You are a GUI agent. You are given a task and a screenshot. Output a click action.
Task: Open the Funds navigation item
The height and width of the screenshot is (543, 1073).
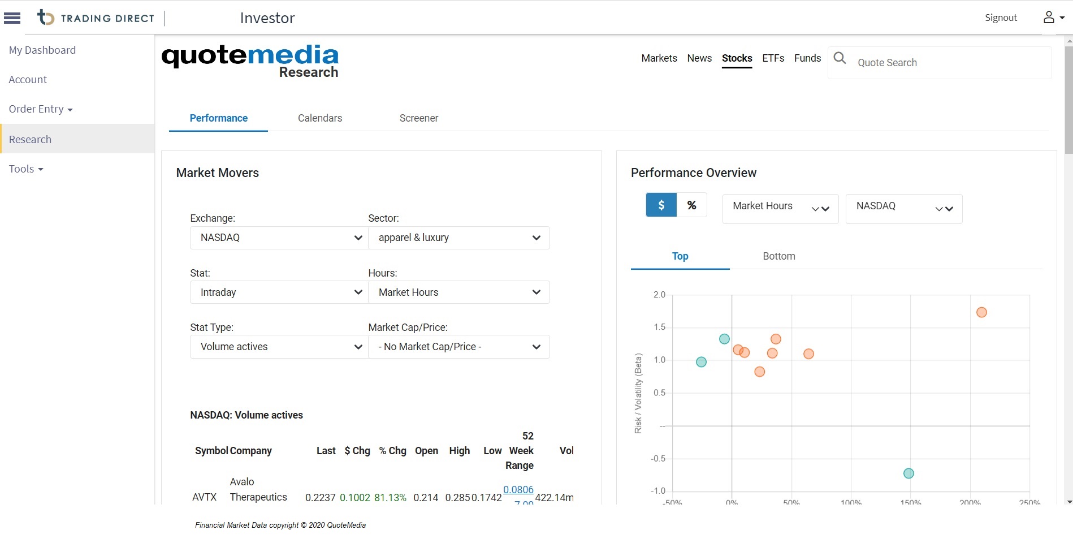(807, 58)
